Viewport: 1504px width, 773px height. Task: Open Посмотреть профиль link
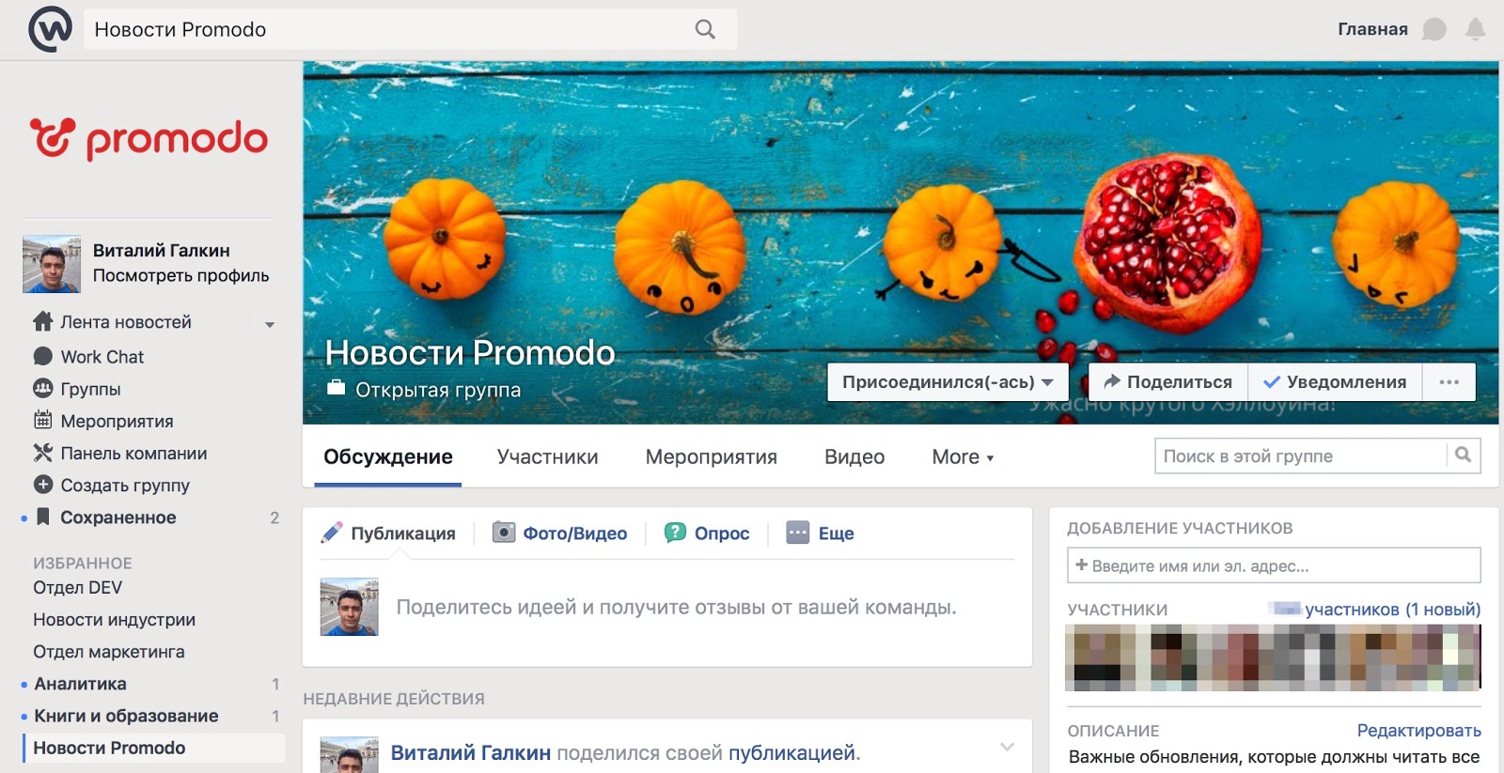click(180, 275)
